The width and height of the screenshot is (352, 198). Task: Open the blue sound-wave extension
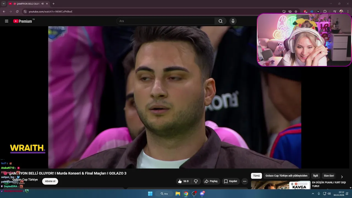point(312,12)
